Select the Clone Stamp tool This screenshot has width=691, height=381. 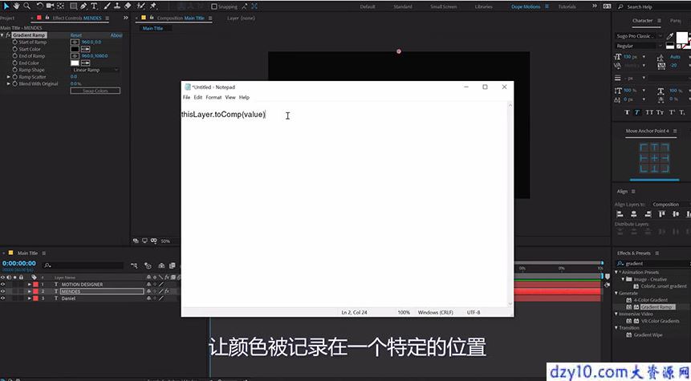click(x=117, y=6)
